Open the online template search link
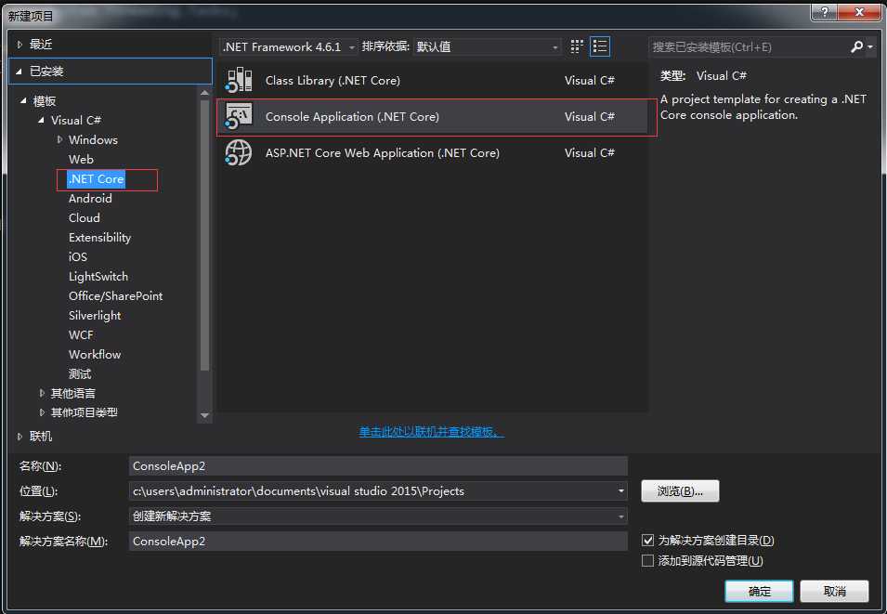Viewport: 887px width, 614px height. click(431, 432)
